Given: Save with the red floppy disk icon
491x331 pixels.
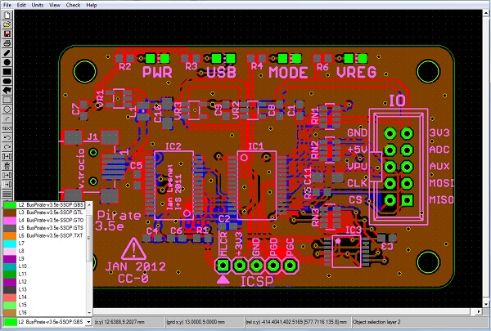Looking at the screenshot, I should click(x=7, y=34).
